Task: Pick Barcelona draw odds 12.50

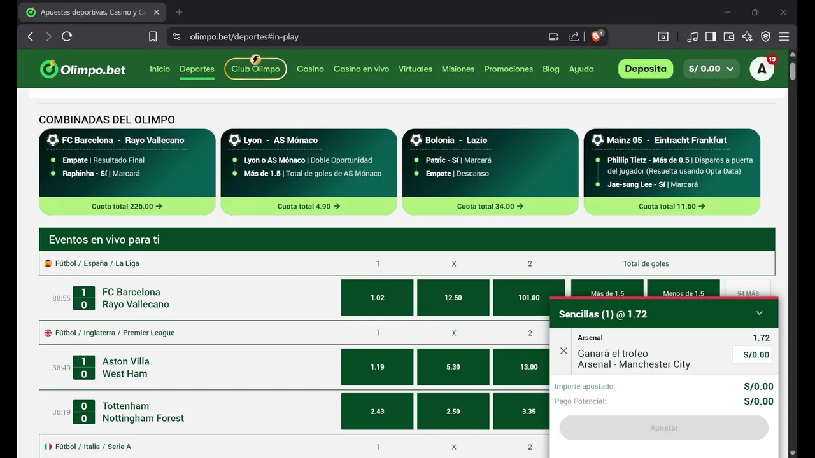Action: (453, 298)
